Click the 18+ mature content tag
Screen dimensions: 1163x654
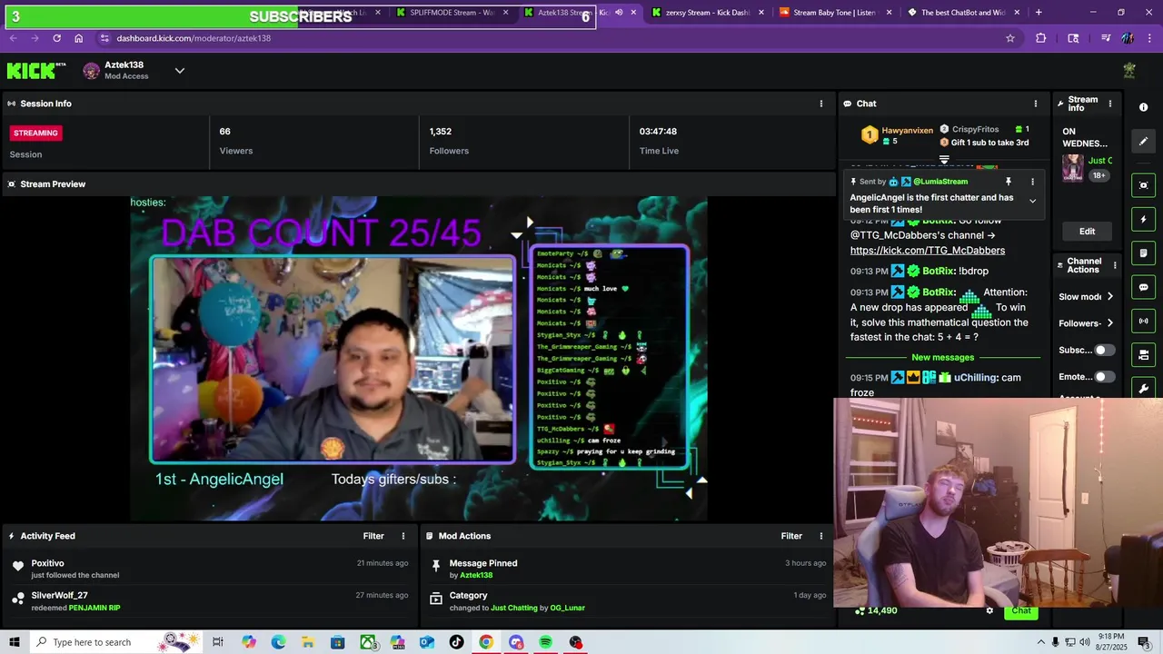click(1098, 175)
